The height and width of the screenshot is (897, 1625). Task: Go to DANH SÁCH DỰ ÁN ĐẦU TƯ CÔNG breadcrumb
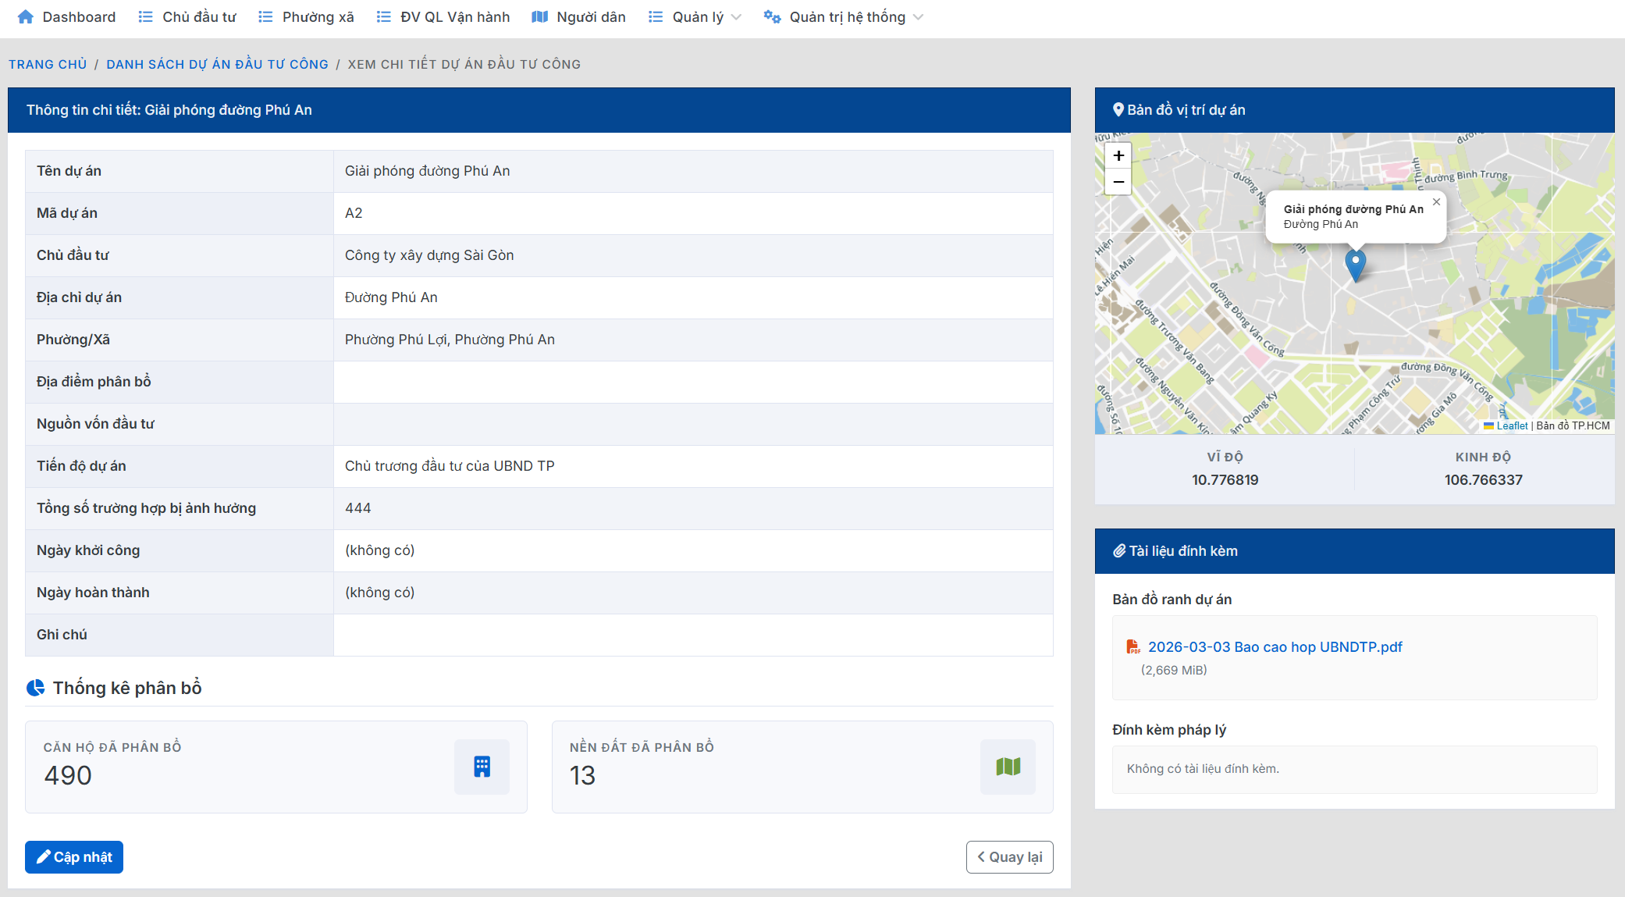[x=217, y=64]
